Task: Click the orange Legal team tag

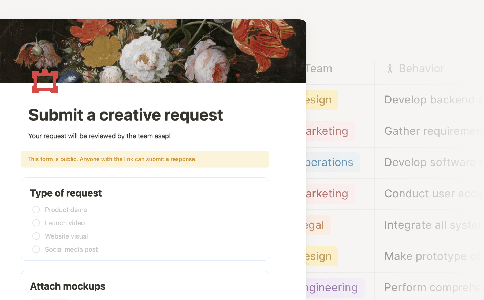Action: click(x=316, y=225)
